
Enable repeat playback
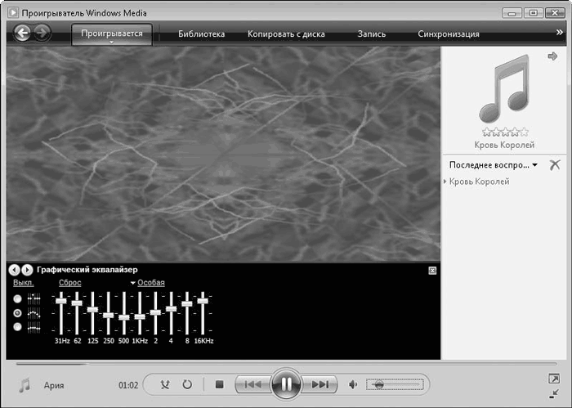187,384
